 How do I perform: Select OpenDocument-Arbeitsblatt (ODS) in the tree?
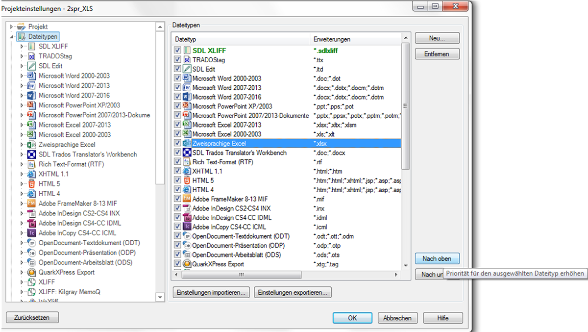pos(85,262)
